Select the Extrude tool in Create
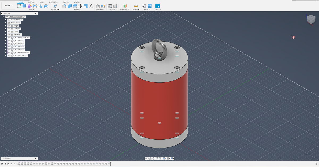This screenshot has height=167, width=319. (24, 6)
